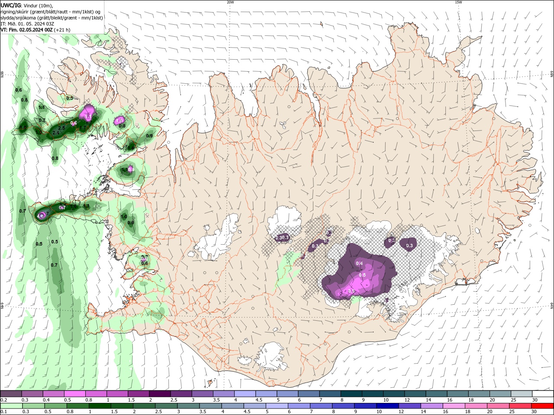Click the valid time 'VT: Fim. 02.05.2024 00Z'
Screen dimensions: 554x415
click(x=26, y=30)
